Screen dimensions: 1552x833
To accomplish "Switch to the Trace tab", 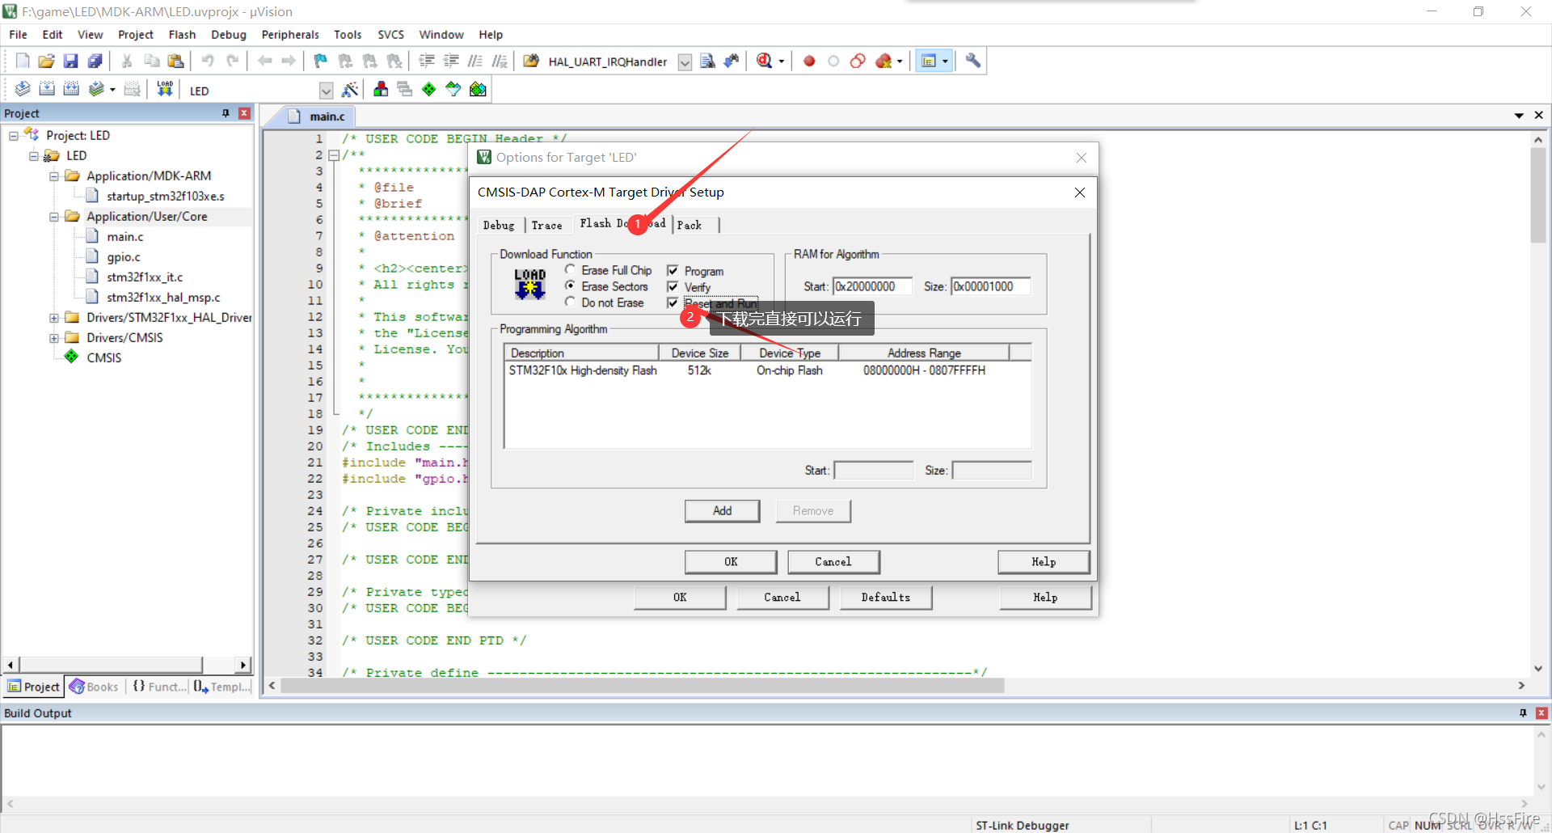I will click(x=546, y=226).
